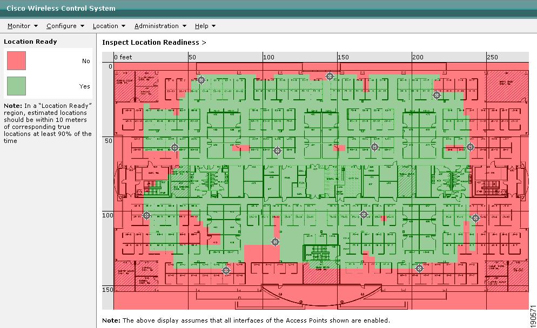Viewport: 537px width, 328px height.
Task: Click the green 'Yes' legend swatch
Action: click(x=16, y=86)
